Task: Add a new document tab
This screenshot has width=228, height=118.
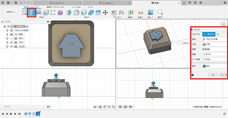Action: click(x=184, y=3)
